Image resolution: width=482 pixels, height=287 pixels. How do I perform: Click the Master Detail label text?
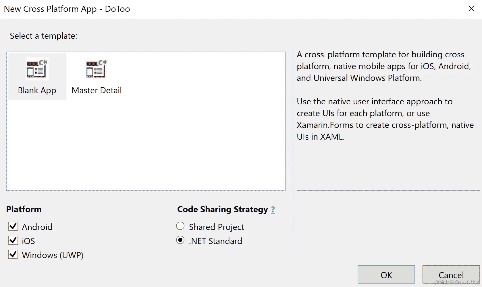click(97, 90)
